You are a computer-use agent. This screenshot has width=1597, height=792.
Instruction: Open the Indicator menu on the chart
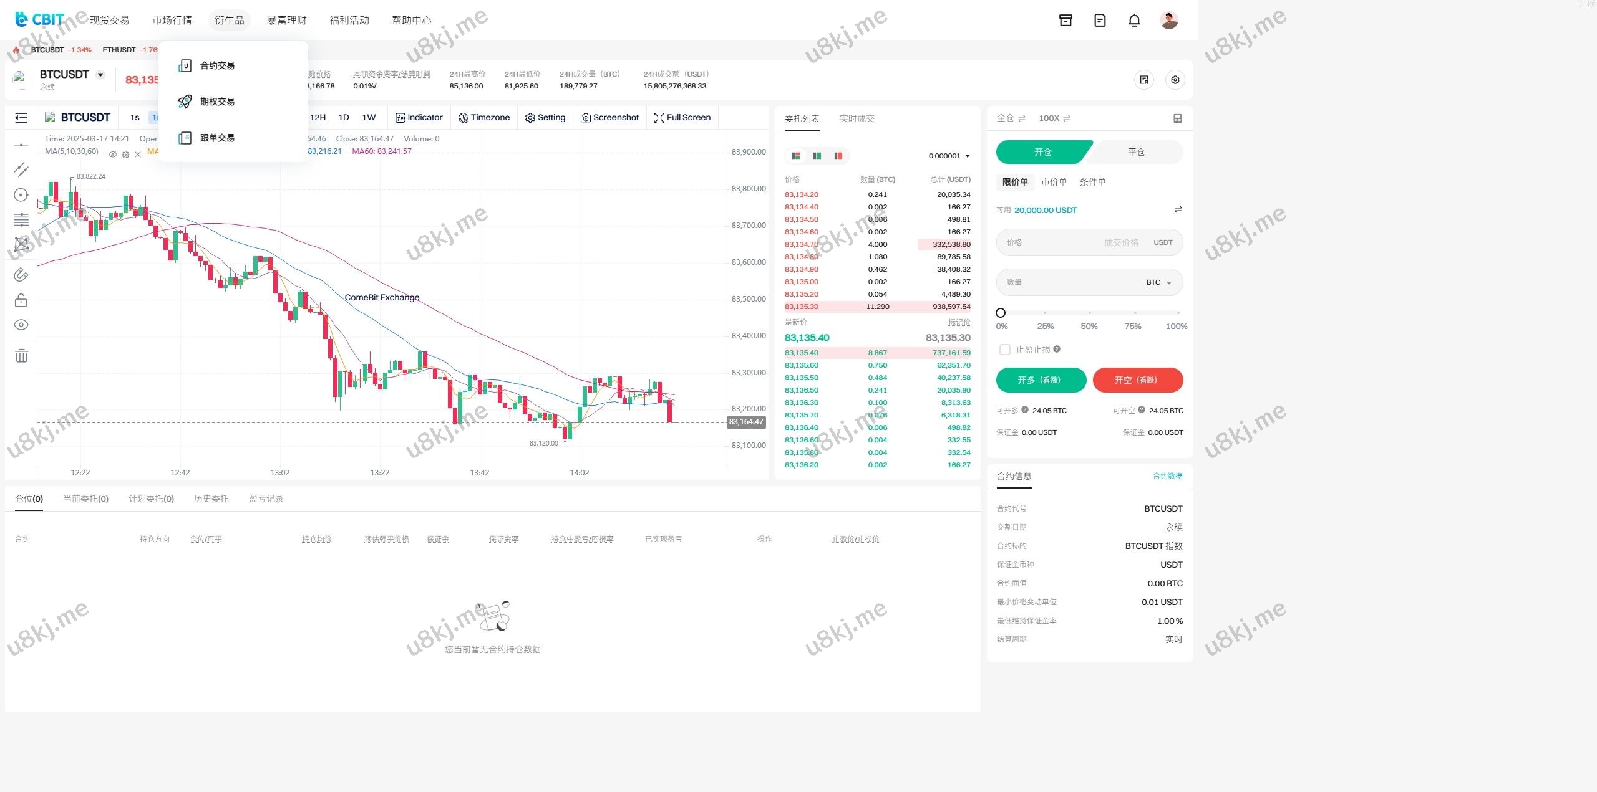(x=419, y=118)
